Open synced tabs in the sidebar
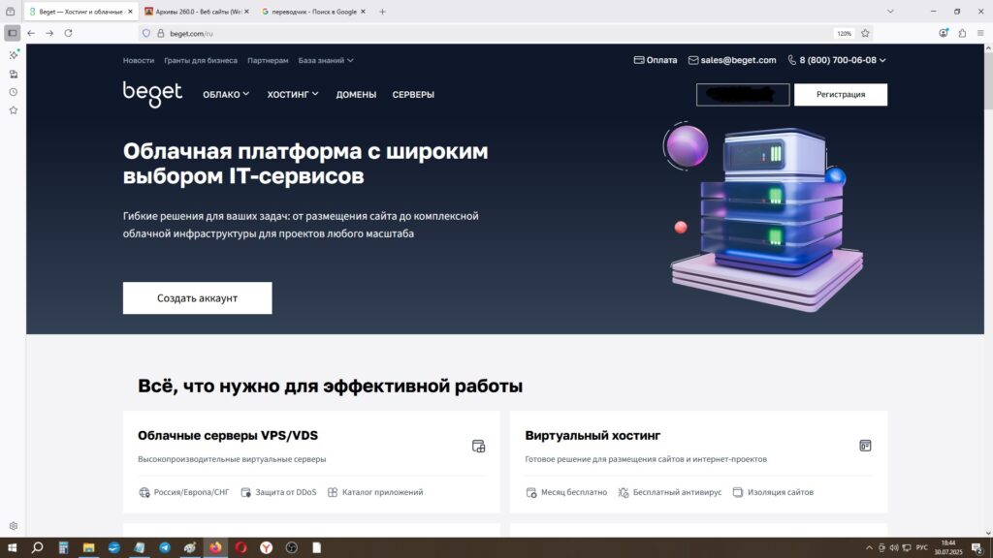993x558 pixels. [x=14, y=74]
